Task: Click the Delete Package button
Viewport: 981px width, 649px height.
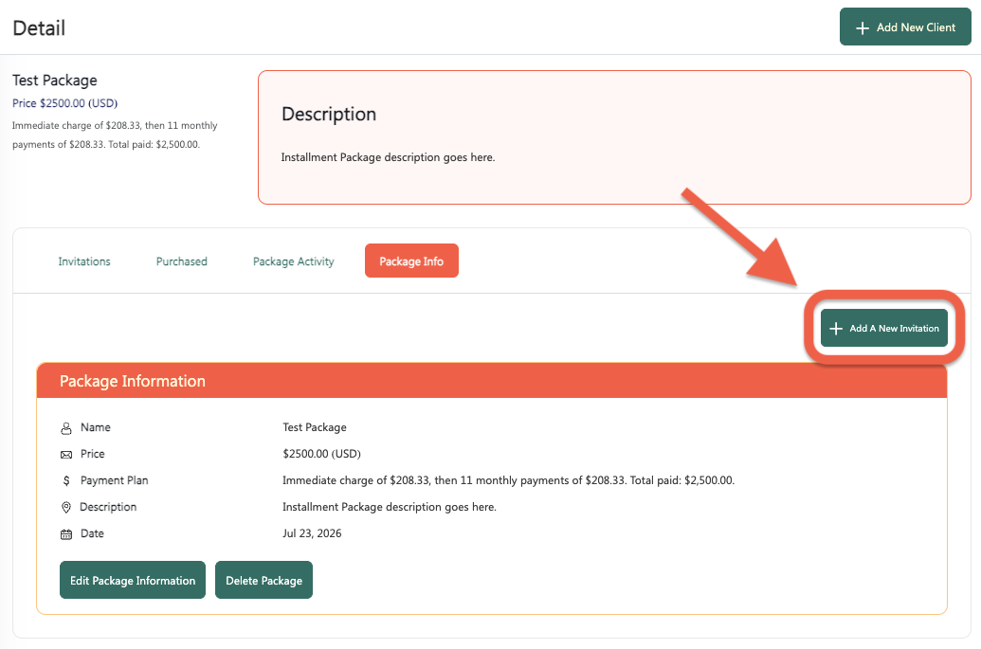Action: [264, 580]
